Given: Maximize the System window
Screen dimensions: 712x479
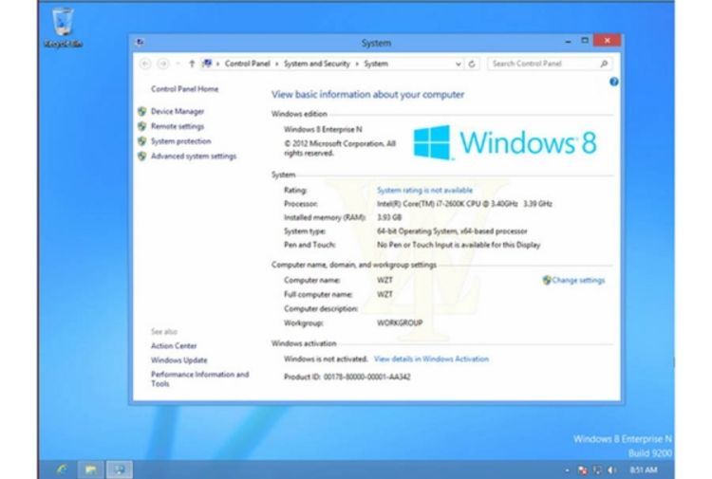Looking at the screenshot, I should pyautogui.click(x=585, y=41).
